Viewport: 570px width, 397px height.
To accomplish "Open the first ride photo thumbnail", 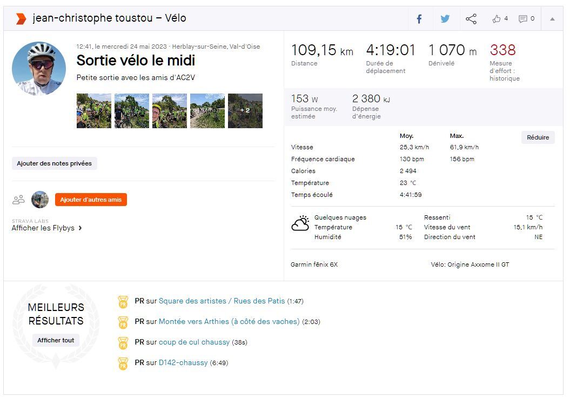I will tap(94, 111).
